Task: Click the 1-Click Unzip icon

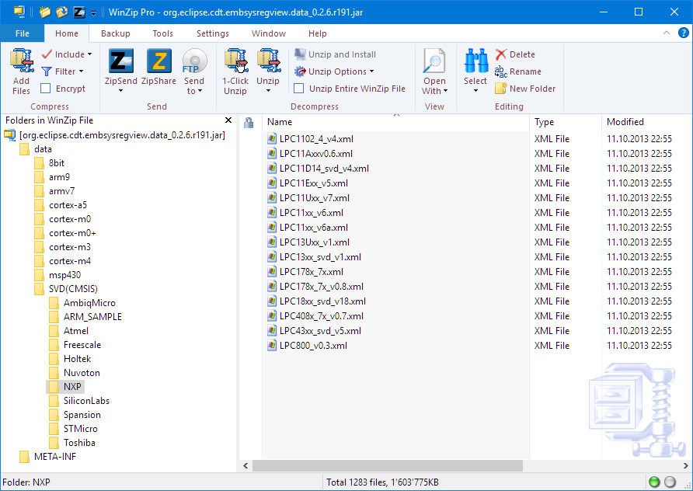Action: coord(235,62)
